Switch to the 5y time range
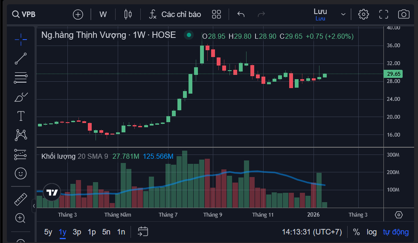Image resolution: width=418 pixels, height=243 pixels. pyautogui.click(x=48, y=232)
